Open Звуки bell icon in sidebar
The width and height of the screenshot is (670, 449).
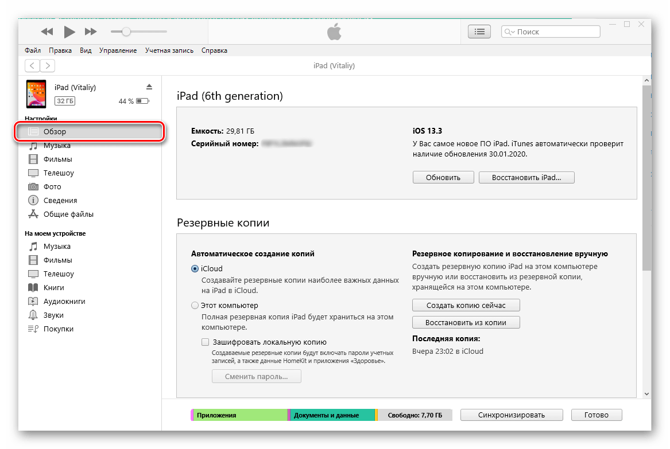[33, 315]
